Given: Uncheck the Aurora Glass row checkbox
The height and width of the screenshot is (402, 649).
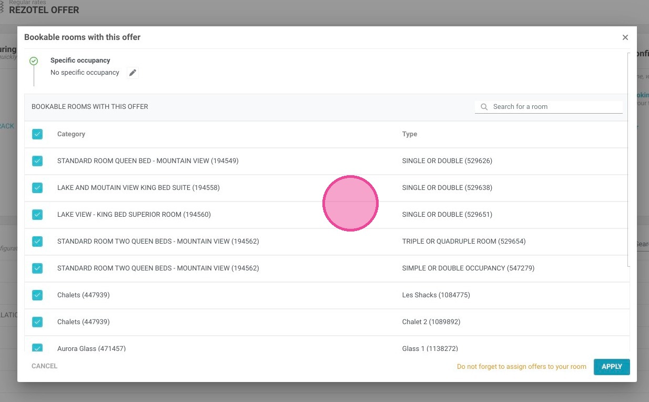Looking at the screenshot, I should tap(37, 348).
